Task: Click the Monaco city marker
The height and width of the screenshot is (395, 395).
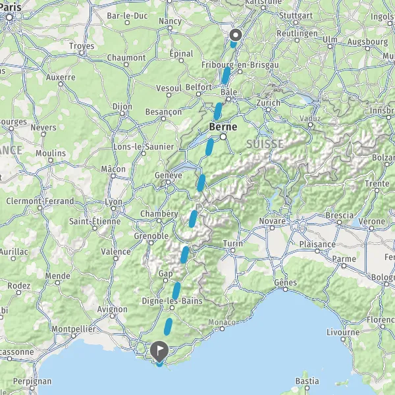Action: point(222,329)
